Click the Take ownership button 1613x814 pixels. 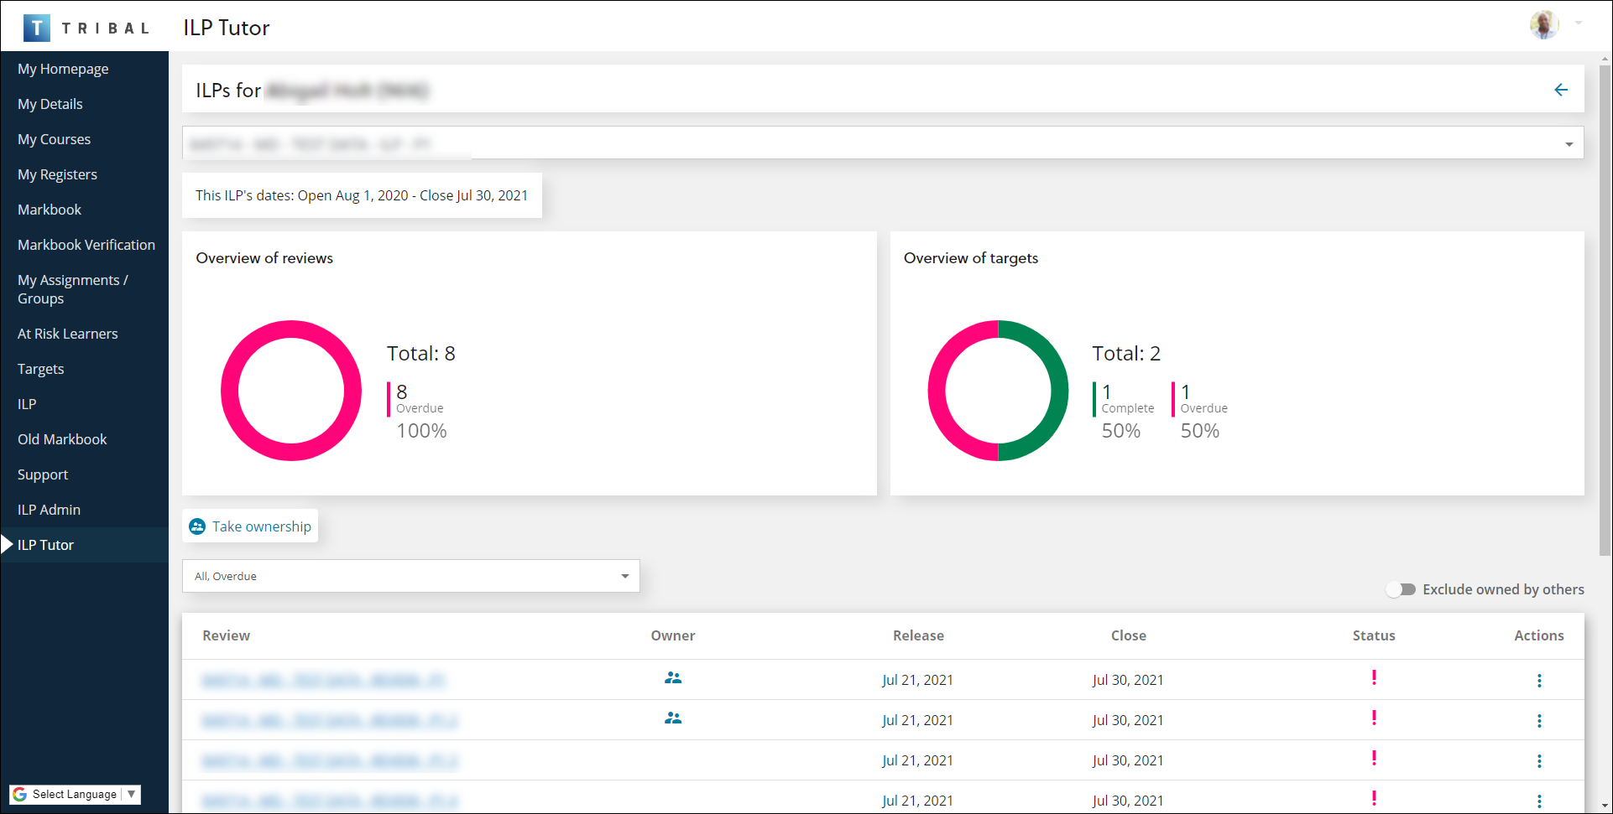249,526
